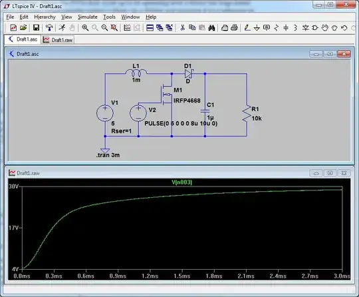This screenshot has width=359, height=297.
Task: Click the .tran 3m directive text
Action: 108,155
